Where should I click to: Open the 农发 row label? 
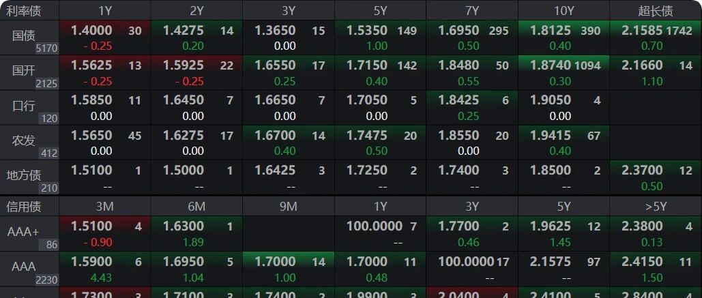[x=23, y=140]
